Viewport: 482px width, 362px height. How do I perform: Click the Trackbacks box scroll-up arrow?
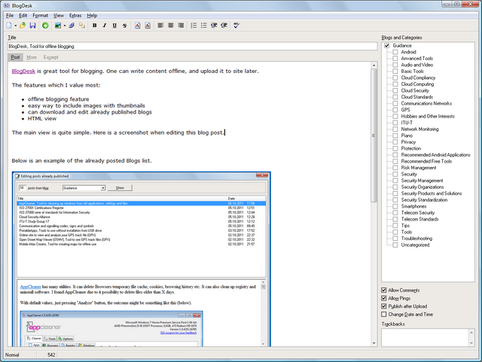(x=471, y=332)
